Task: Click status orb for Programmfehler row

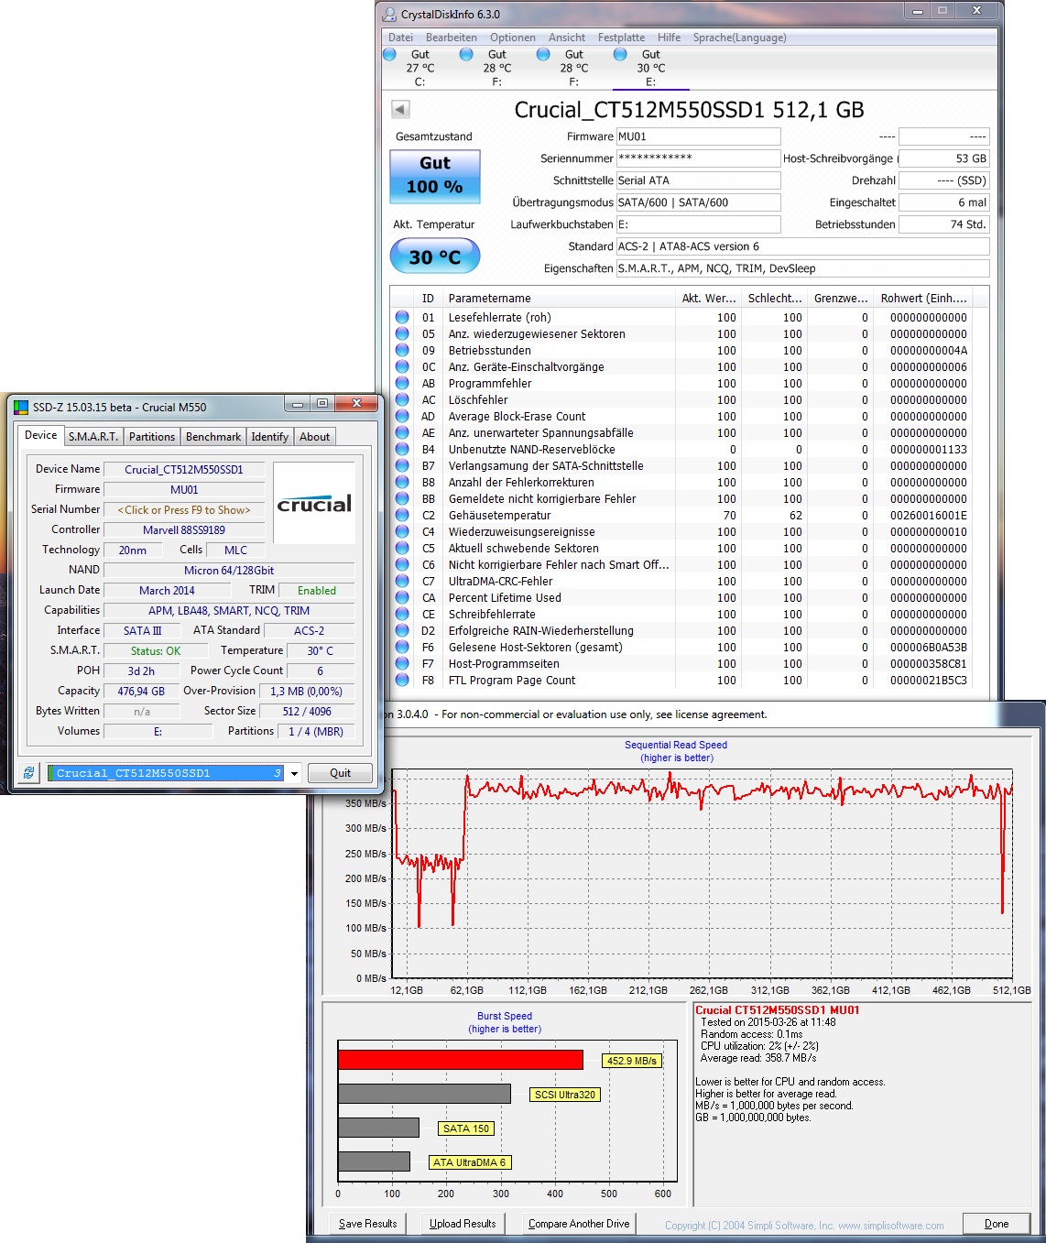Action: pos(402,384)
